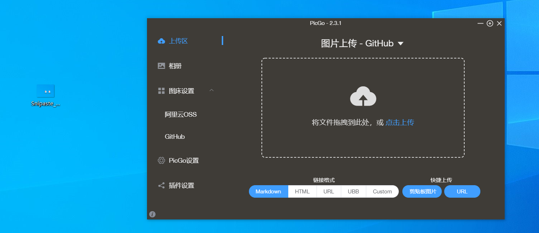This screenshot has width=539, height=233.
Task: Select Custom link format
Action: pos(382,192)
